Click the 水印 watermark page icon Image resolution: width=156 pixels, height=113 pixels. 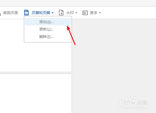click(61, 13)
